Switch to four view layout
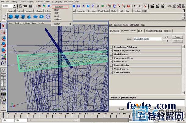Image resolution: width=186 pixels, height=123 pixels. 3,77
